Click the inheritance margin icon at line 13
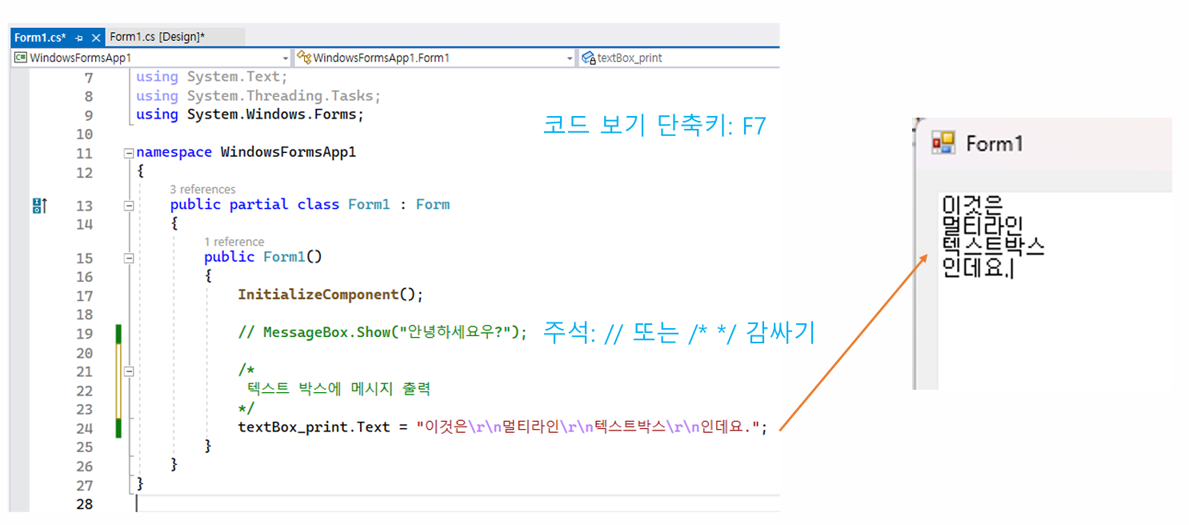1189x525 pixels. coord(39,206)
